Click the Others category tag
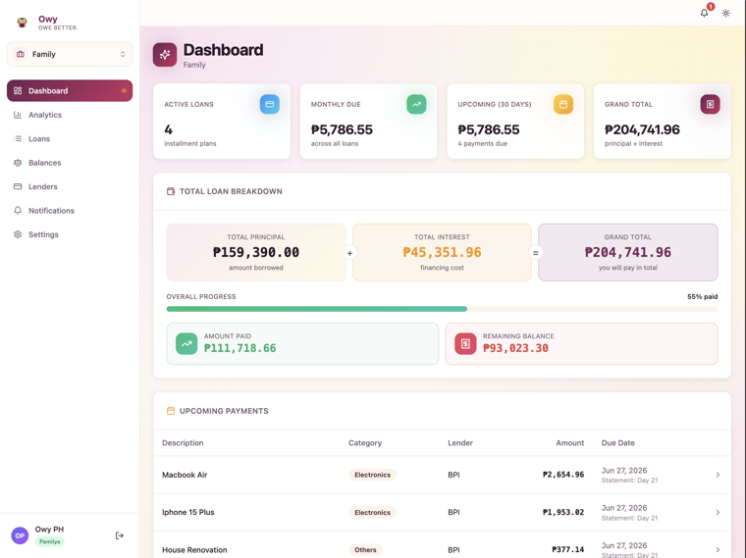746x558 pixels. (365, 550)
